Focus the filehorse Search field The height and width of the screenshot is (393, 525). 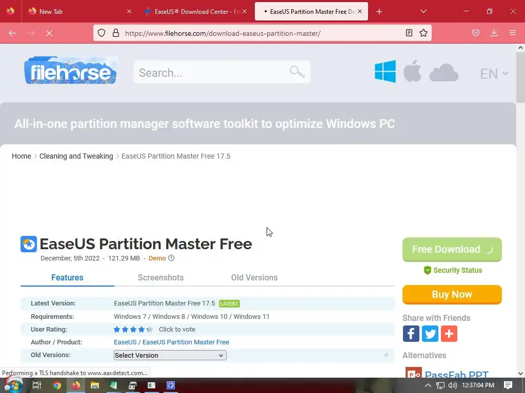(x=221, y=72)
